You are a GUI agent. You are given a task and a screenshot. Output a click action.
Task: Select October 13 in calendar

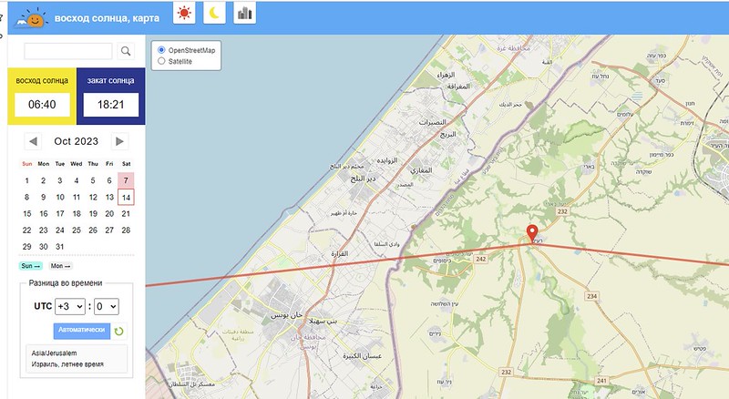click(x=109, y=197)
